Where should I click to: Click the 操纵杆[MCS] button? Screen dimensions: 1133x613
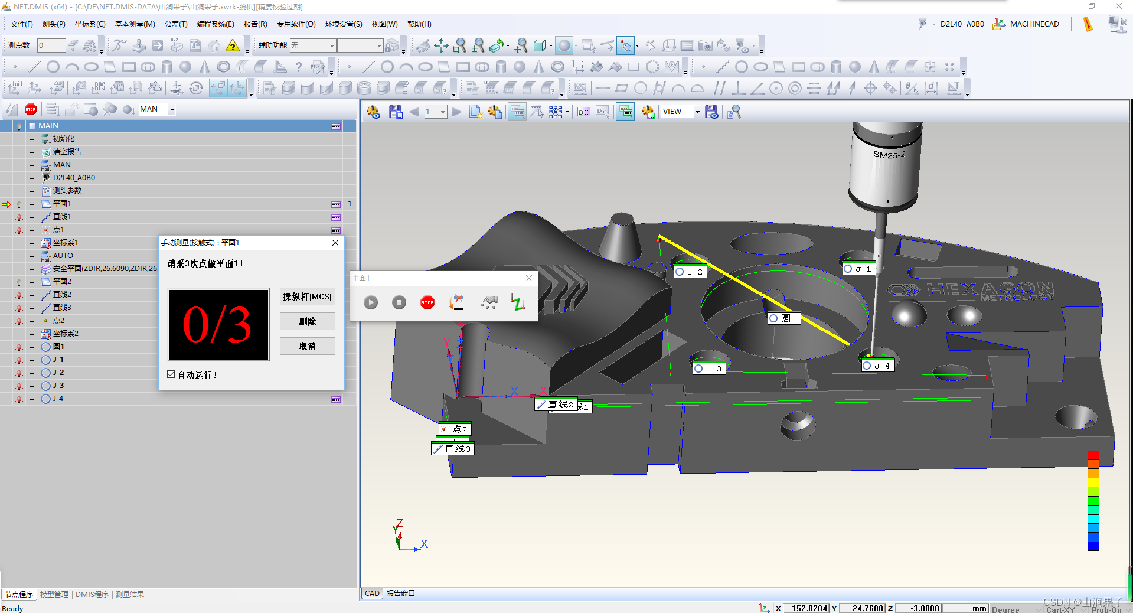click(307, 296)
